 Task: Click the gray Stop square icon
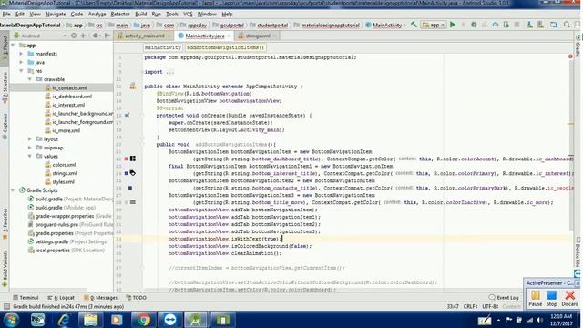click(x=517, y=25)
